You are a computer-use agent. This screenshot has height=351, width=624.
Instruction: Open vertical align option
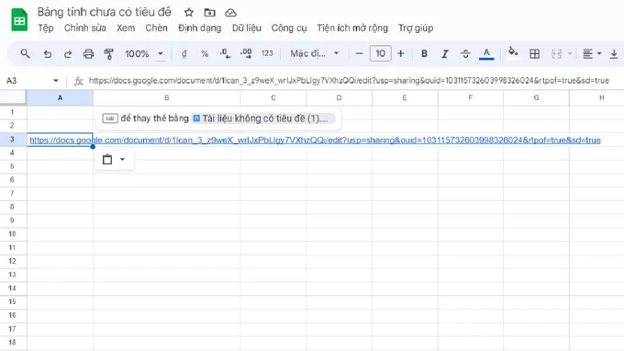(x=614, y=54)
